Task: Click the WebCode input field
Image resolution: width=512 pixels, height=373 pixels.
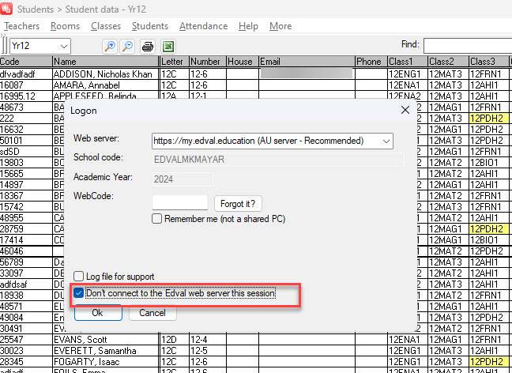Action: pyautogui.click(x=180, y=202)
